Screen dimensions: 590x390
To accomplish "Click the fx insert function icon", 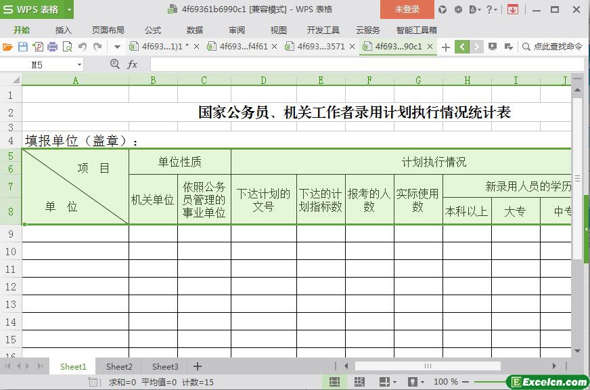I will (x=133, y=64).
